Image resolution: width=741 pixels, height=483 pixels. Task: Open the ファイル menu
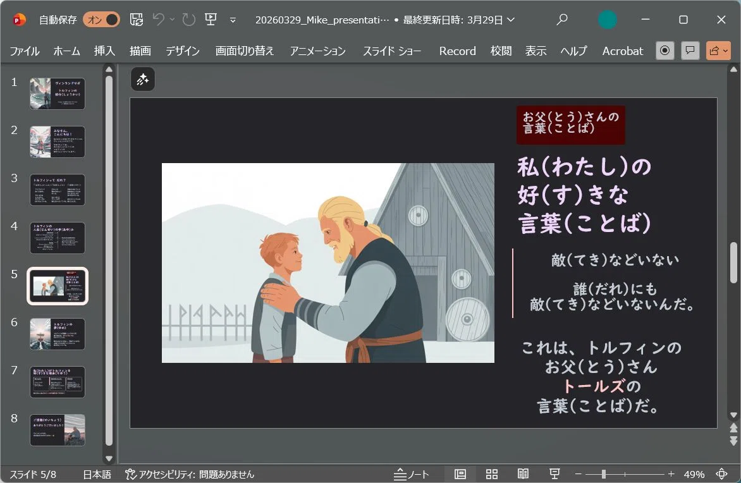(x=25, y=51)
